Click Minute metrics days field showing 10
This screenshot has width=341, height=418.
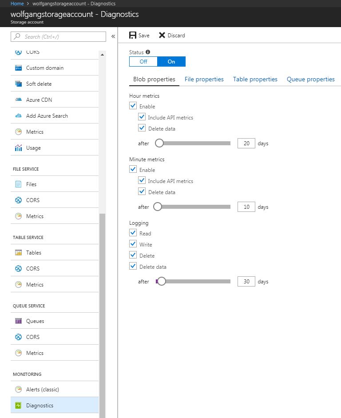coord(246,207)
